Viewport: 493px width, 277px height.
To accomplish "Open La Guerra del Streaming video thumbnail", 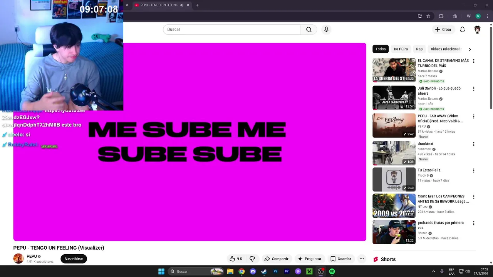I will [x=394, y=70].
